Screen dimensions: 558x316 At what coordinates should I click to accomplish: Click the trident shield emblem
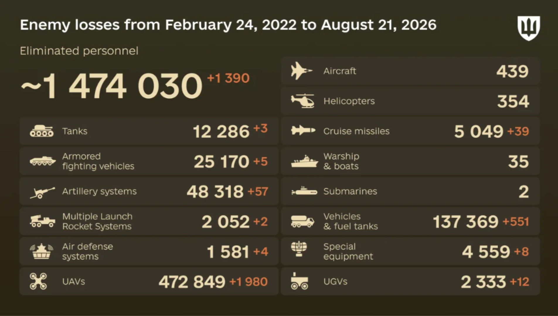click(x=529, y=28)
